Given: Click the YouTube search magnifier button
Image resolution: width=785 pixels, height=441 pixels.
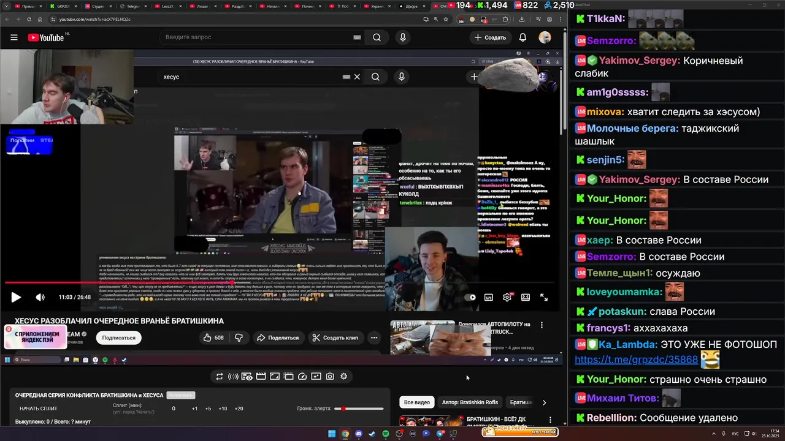Looking at the screenshot, I should pyautogui.click(x=377, y=37).
